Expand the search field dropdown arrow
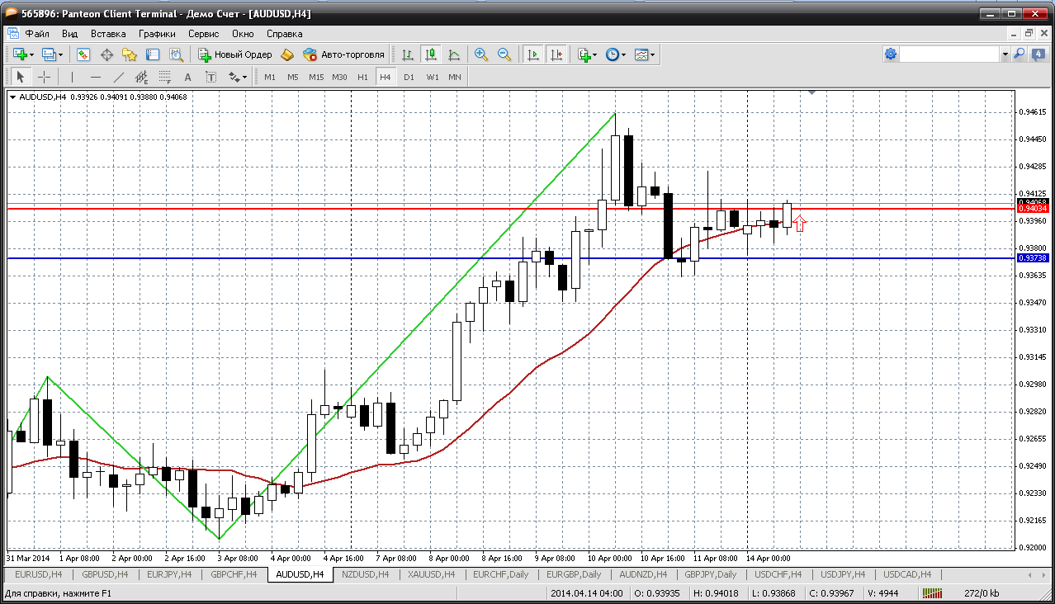The image size is (1055, 604). pyautogui.click(x=1005, y=54)
